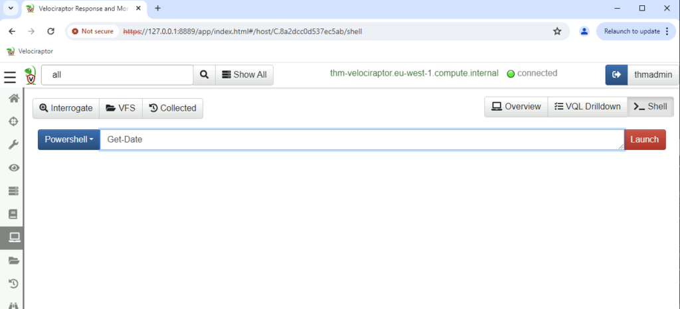
Task: Bookmark this page with star icon
Action: 557,31
